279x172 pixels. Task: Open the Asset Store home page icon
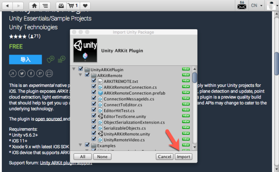[x=34, y=6]
